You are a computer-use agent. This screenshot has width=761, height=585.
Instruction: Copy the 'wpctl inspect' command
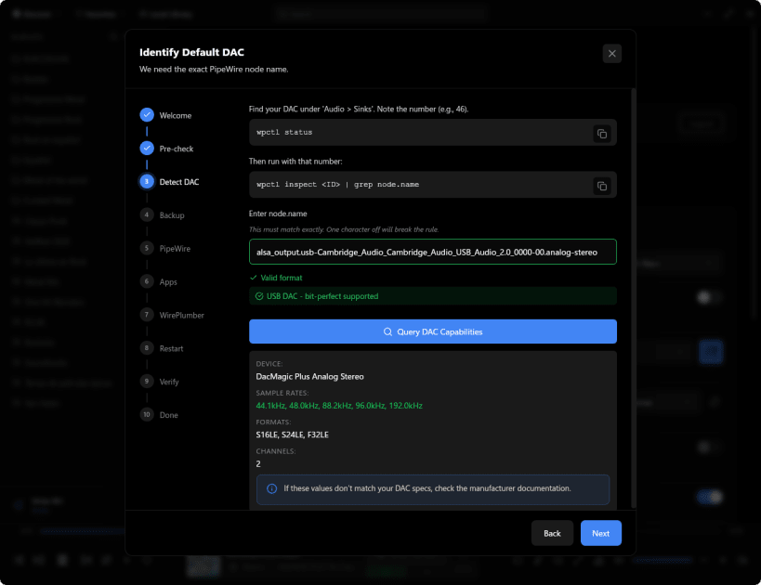point(602,186)
